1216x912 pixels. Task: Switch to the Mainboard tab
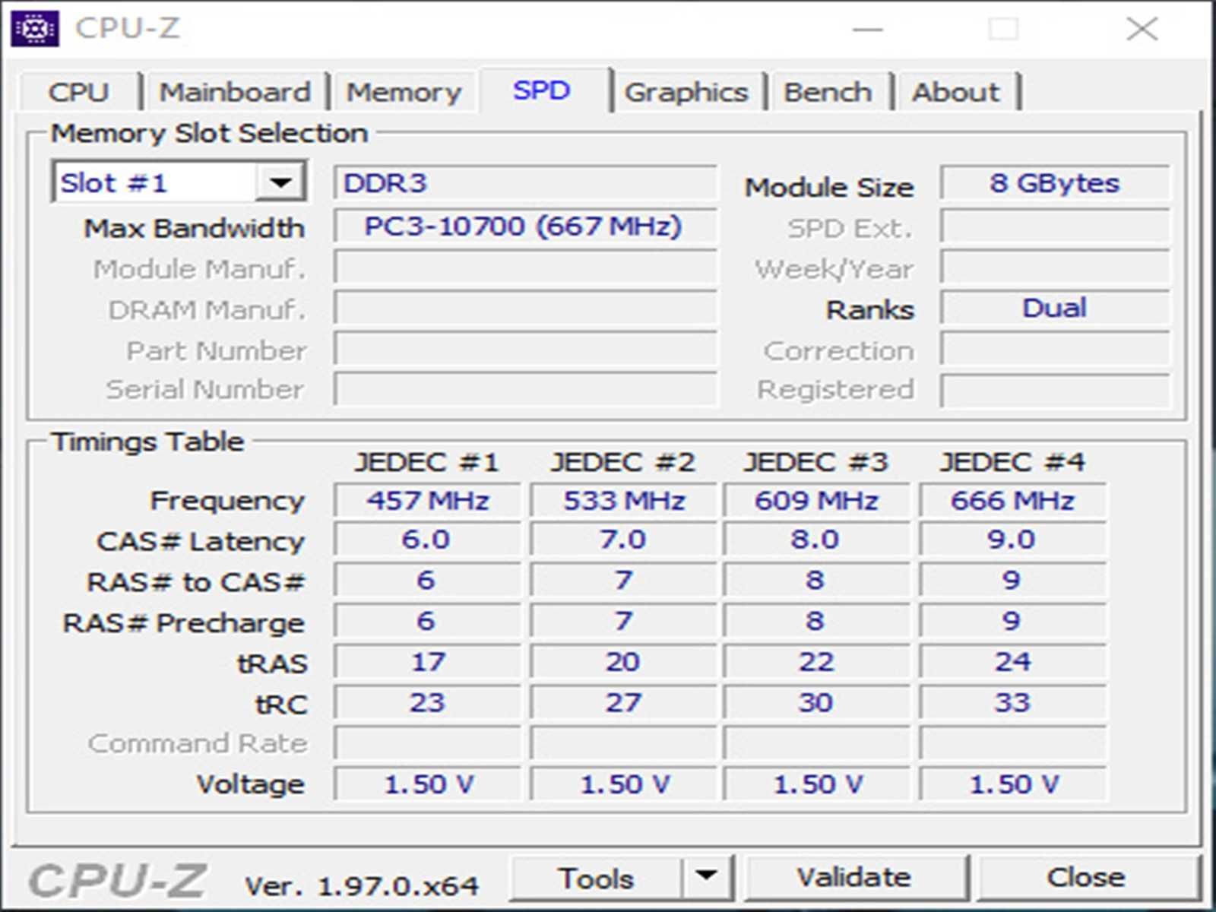(235, 92)
